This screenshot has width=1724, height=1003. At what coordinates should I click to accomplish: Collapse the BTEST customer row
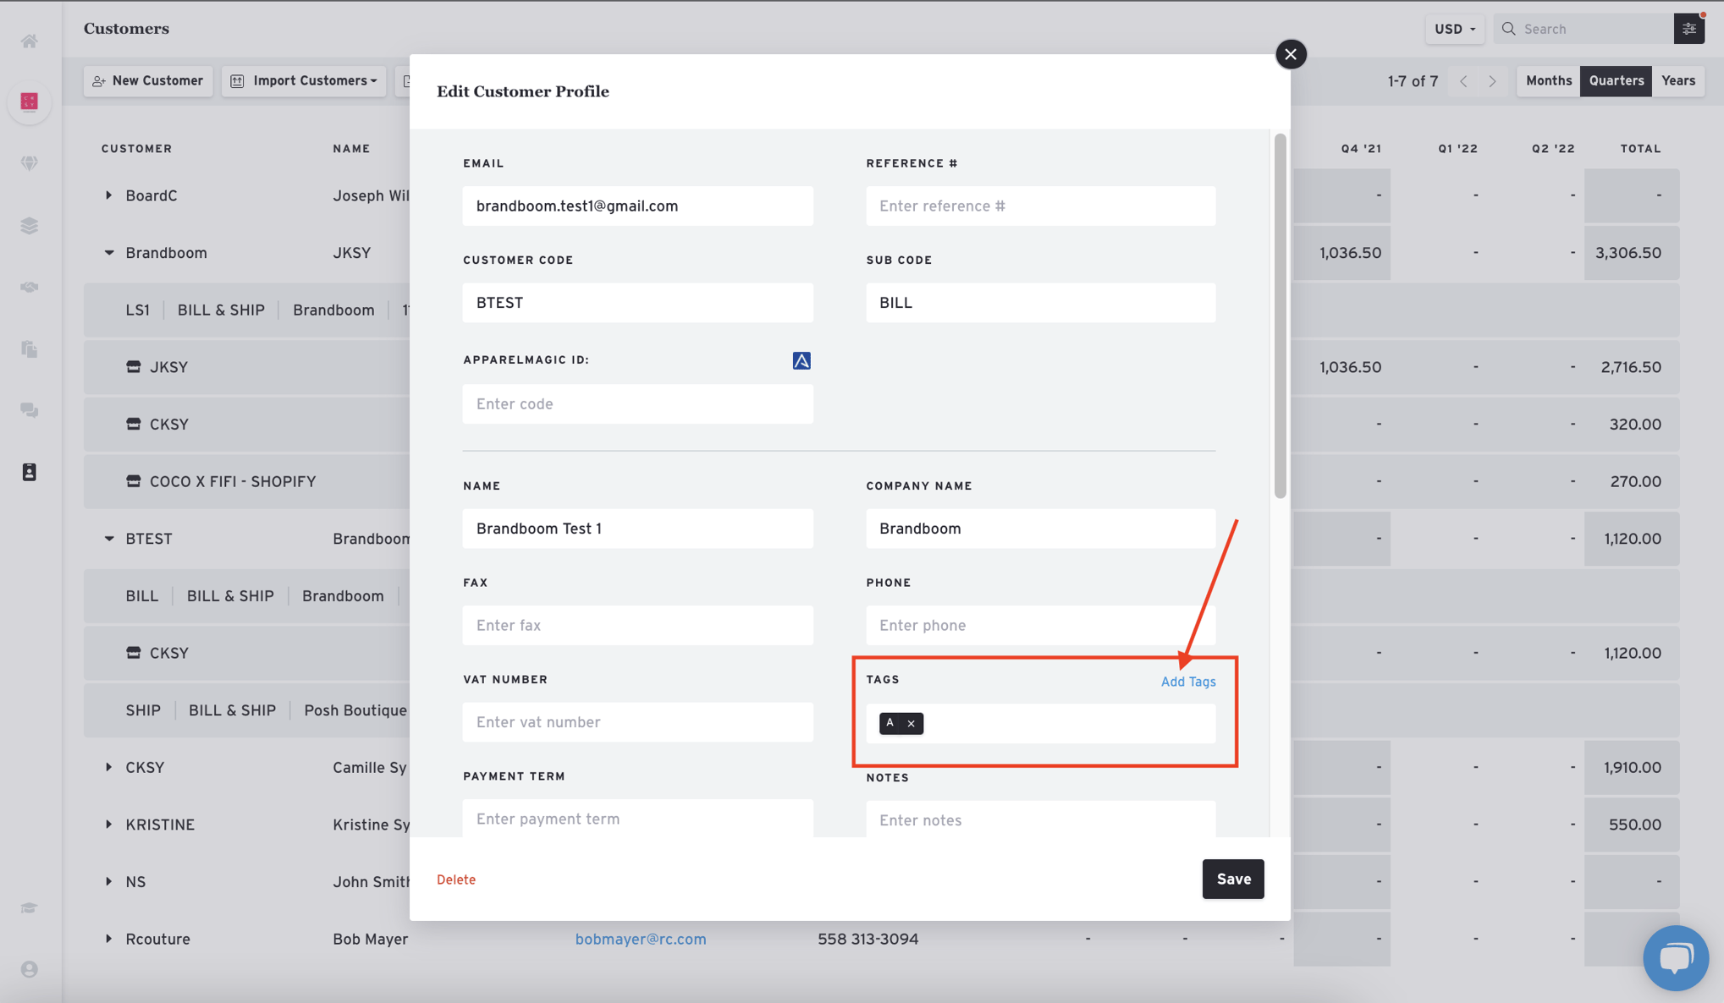108,539
